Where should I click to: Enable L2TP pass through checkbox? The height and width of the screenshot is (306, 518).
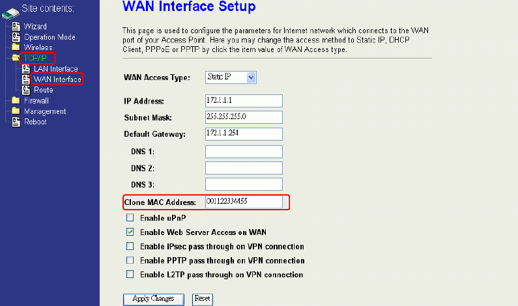point(130,274)
